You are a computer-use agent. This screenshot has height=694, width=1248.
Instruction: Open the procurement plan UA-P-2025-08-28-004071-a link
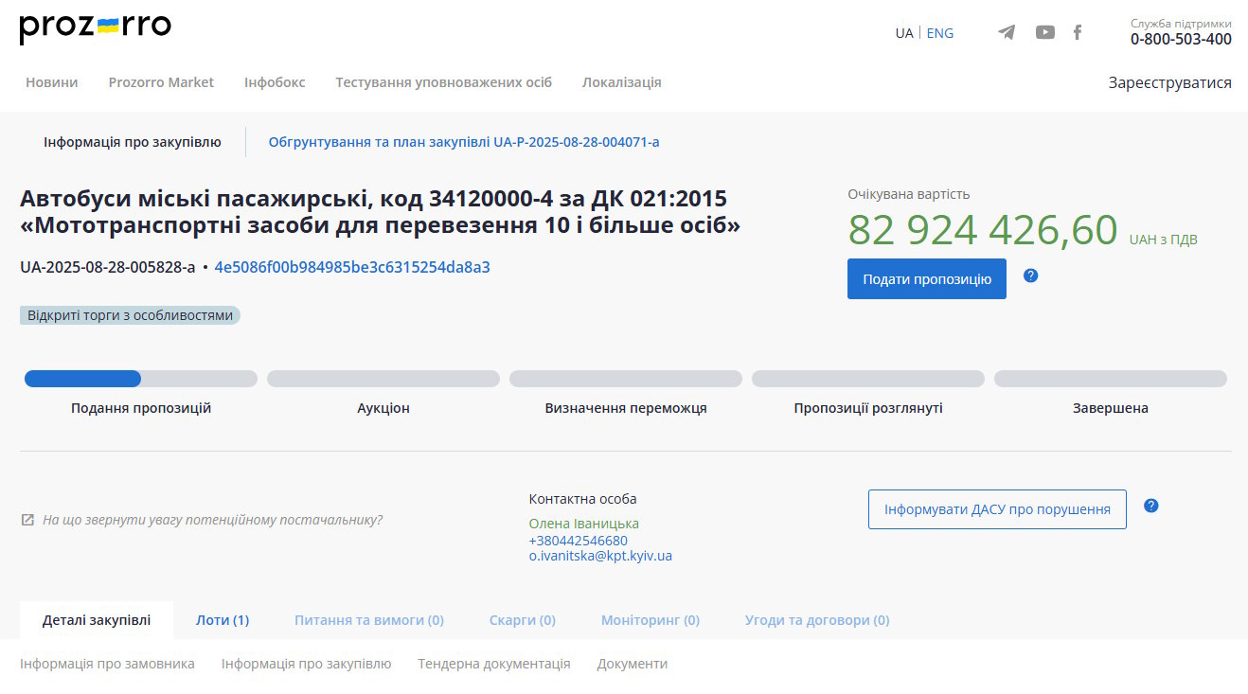click(x=463, y=142)
